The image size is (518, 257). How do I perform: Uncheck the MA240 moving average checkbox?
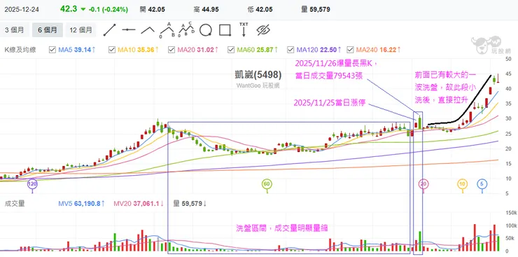(x=350, y=50)
